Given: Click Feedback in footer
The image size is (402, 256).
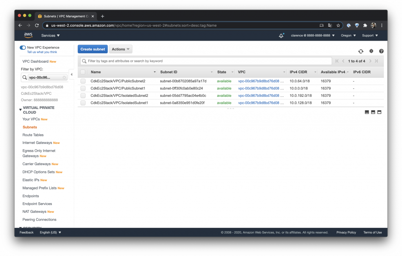Looking at the screenshot, I should click(26, 232).
